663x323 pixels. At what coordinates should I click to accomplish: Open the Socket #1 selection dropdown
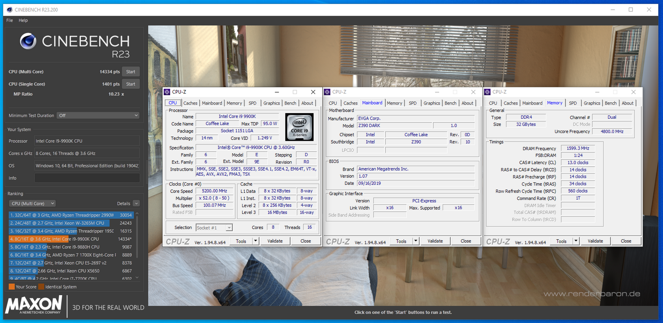click(x=214, y=228)
